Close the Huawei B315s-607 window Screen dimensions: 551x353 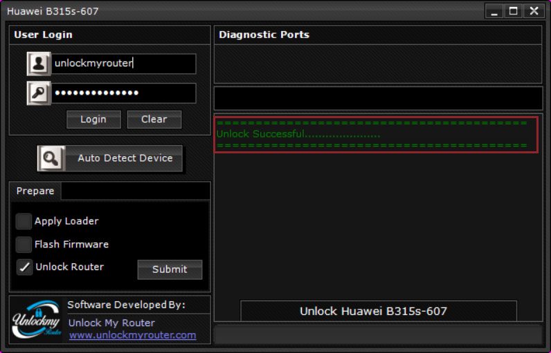[534, 11]
